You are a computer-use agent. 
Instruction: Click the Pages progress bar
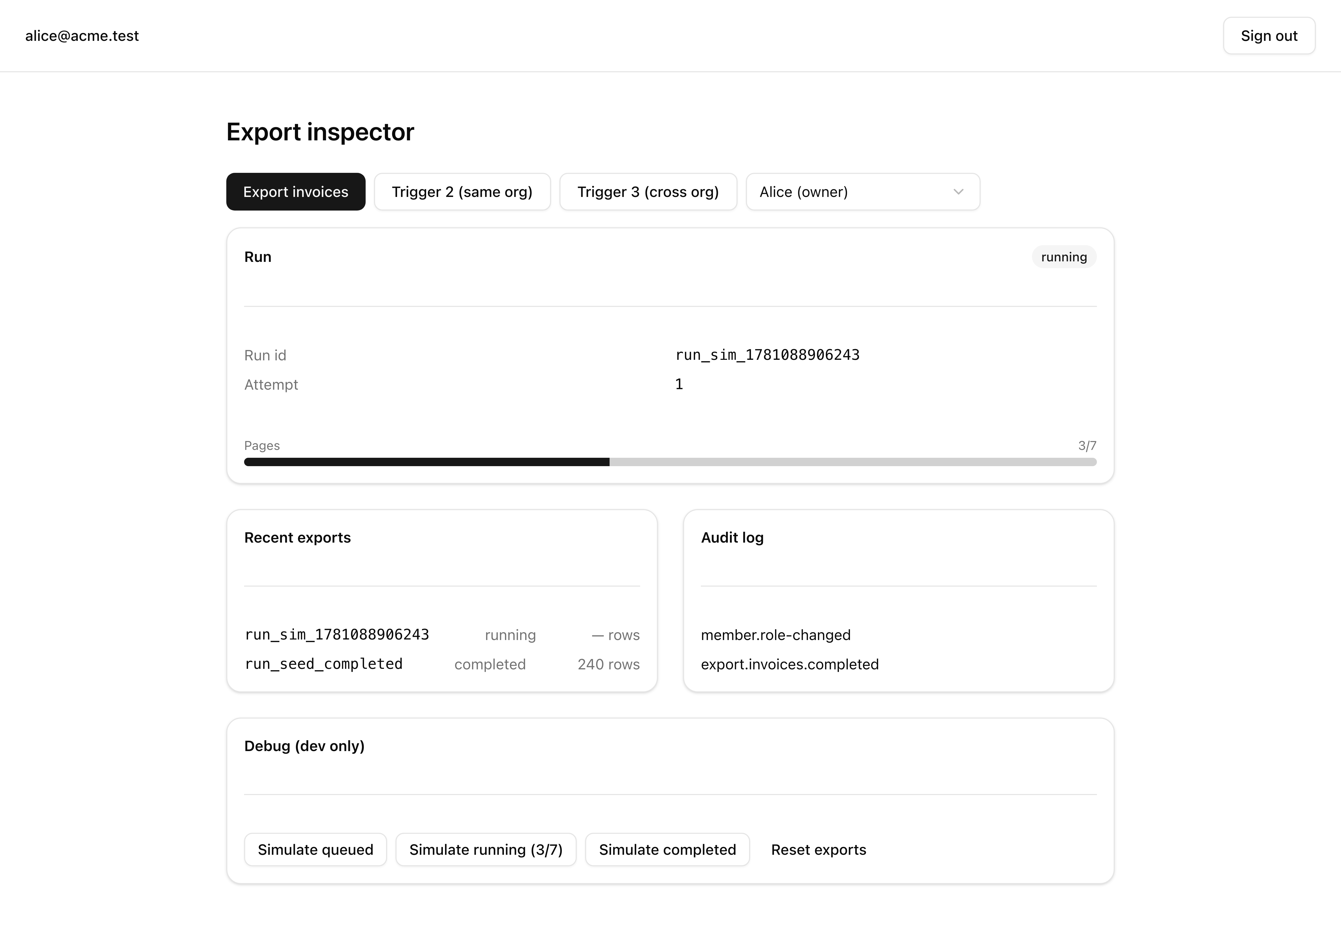670,462
